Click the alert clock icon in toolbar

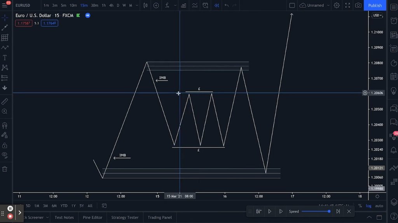(x=205, y=5)
